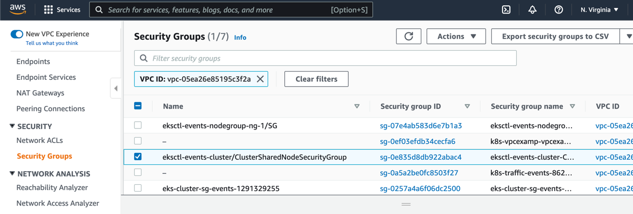Remove the VPC ID filter chip

[260, 79]
